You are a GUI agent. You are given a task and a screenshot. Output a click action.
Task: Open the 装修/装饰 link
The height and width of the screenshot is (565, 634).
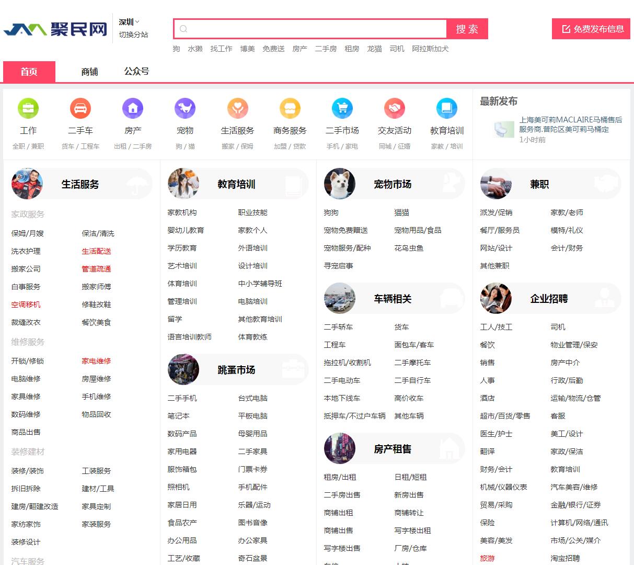pos(28,471)
